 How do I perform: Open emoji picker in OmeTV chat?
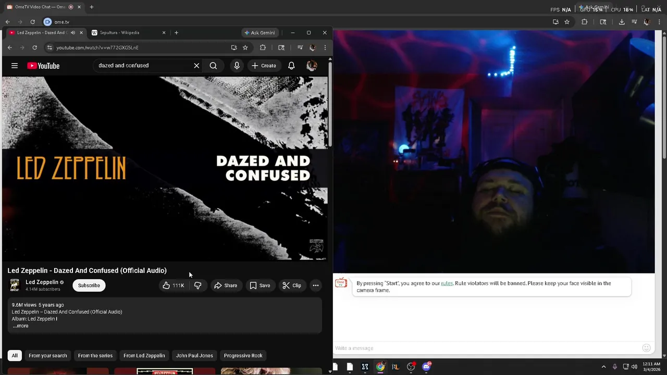coord(646,348)
